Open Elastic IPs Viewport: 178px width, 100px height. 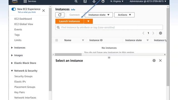(20, 82)
